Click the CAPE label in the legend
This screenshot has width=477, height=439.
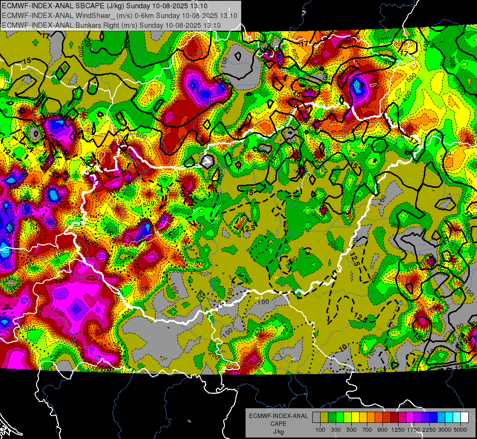tap(278, 423)
